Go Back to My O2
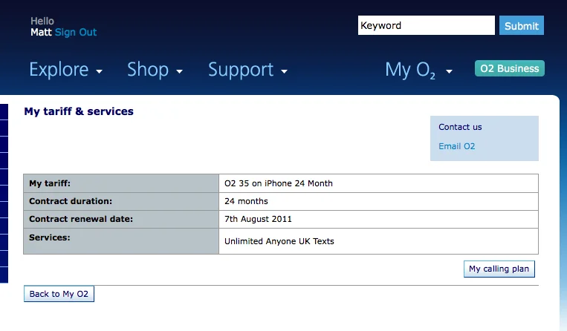This screenshot has height=331, width=567. pos(59,294)
